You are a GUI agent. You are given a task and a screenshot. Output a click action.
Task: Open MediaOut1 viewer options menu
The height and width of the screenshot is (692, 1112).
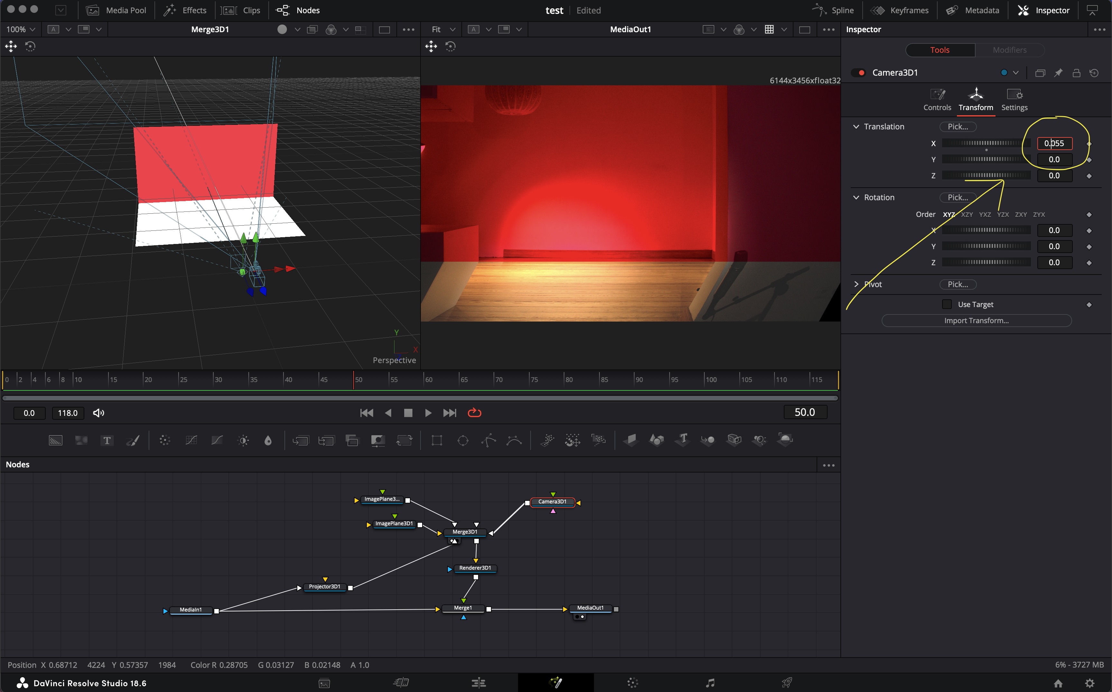[829, 29]
